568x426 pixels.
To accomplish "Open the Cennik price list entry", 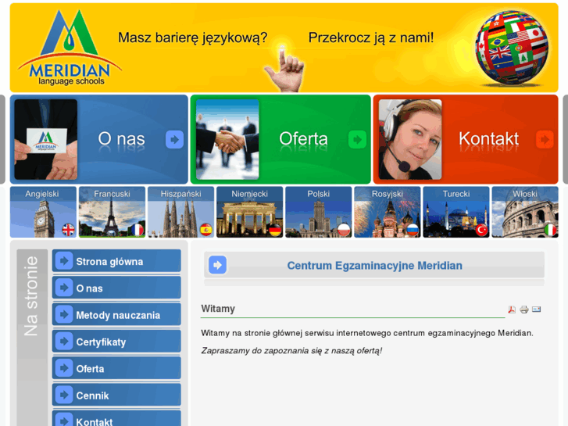I will tap(116, 395).
